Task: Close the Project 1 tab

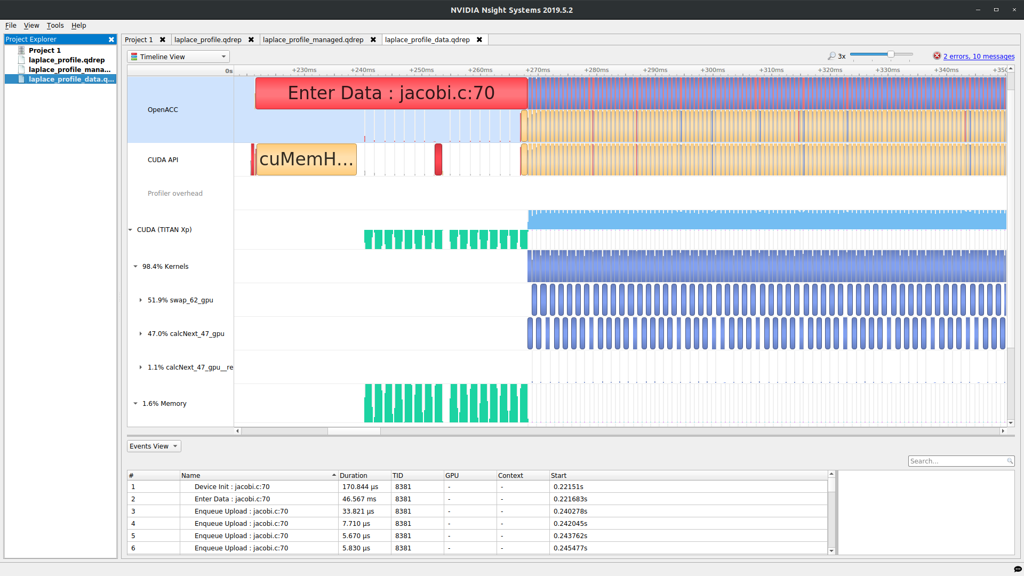Action: pos(163,39)
